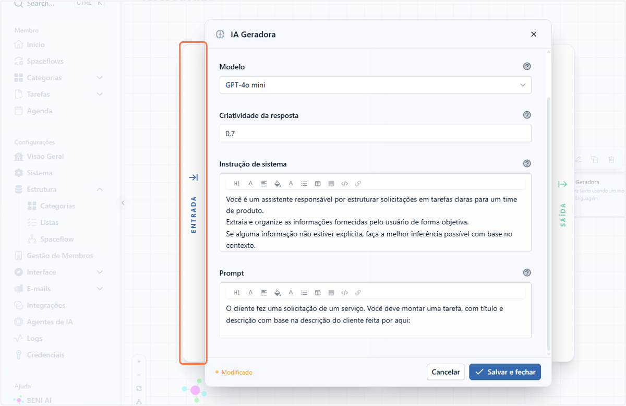Open Listas under Estrutura

pos(49,222)
